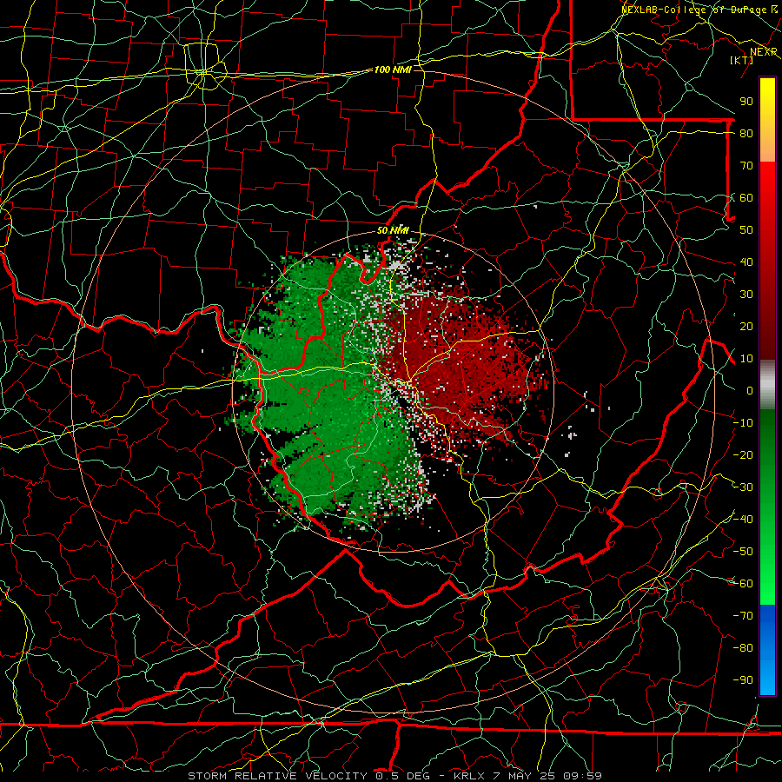This screenshot has width=782, height=782.
Task: Click the "80" value on velocity scale
Action: 746,133
